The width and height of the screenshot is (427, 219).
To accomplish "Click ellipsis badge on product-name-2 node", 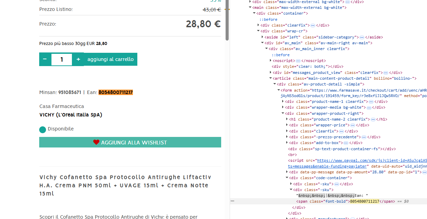I will [373, 120].
